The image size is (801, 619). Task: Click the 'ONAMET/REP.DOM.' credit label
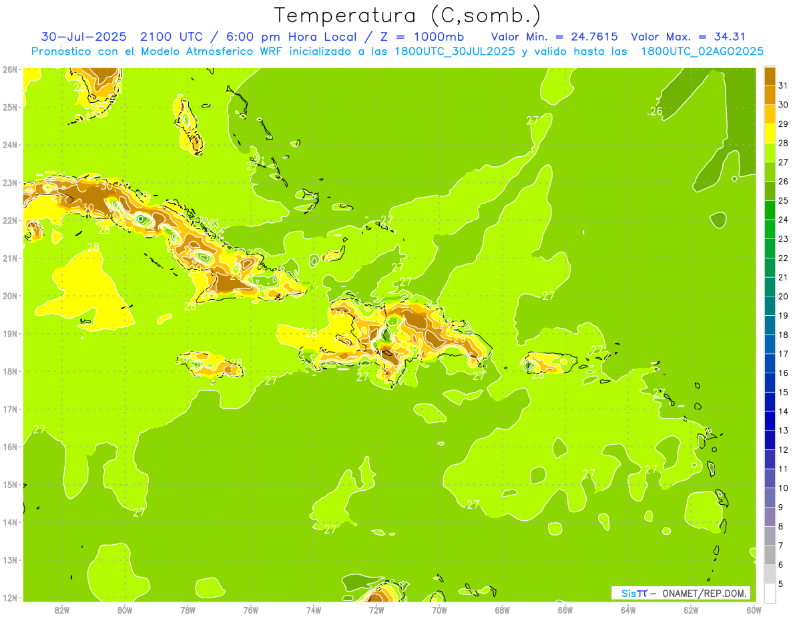click(x=704, y=593)
